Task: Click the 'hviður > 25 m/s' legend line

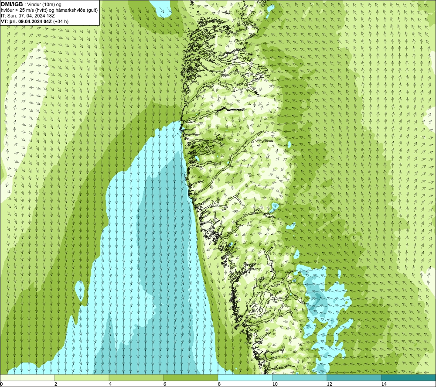Action: [x=49, y=10]
